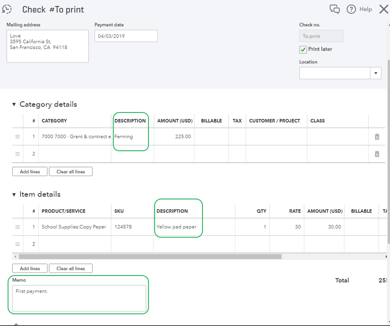Viewport: 390px width, 326px height.
Task: Collapse the Category details section
Action: (14, 104)
